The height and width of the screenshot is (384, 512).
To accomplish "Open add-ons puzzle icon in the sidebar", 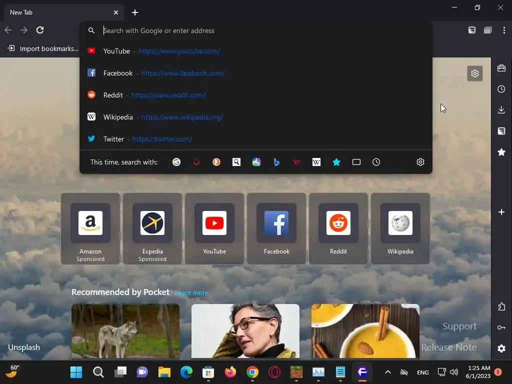I will tap(501, 306).
